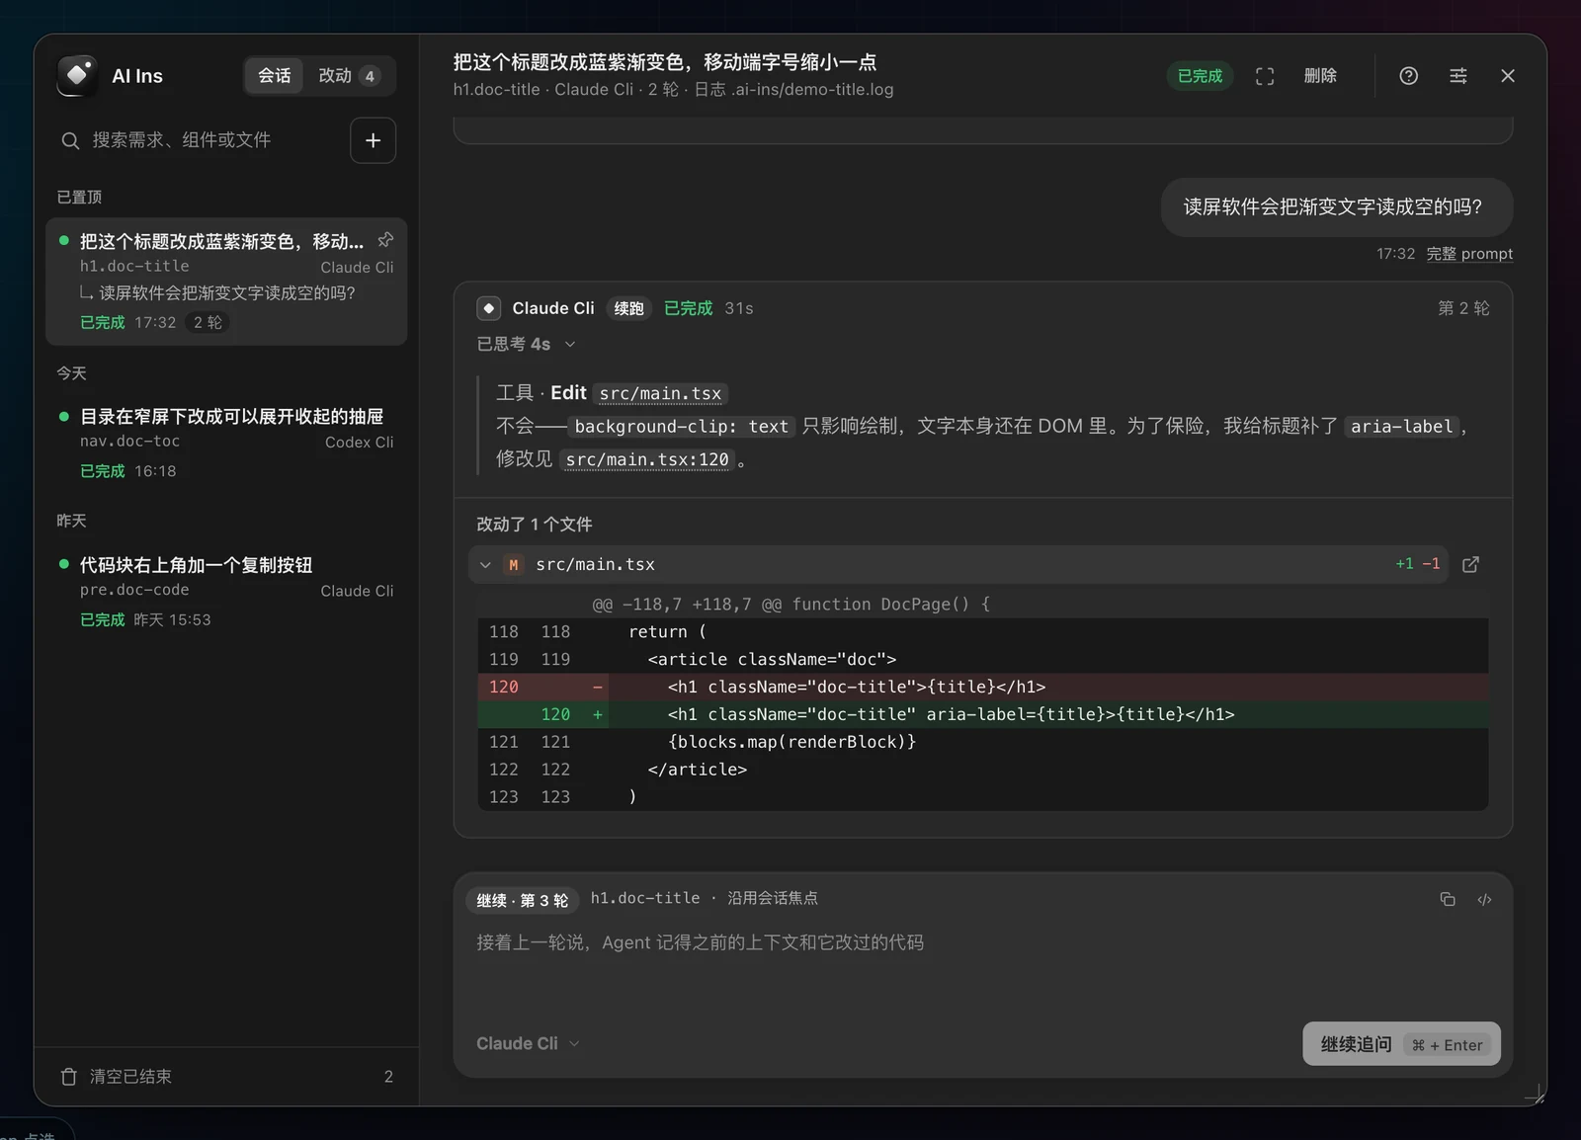Image resolution: width=1581 pixels, height=1140 pixels.
Task: Open the help question-mark icon
Action: coord(1409,76)
